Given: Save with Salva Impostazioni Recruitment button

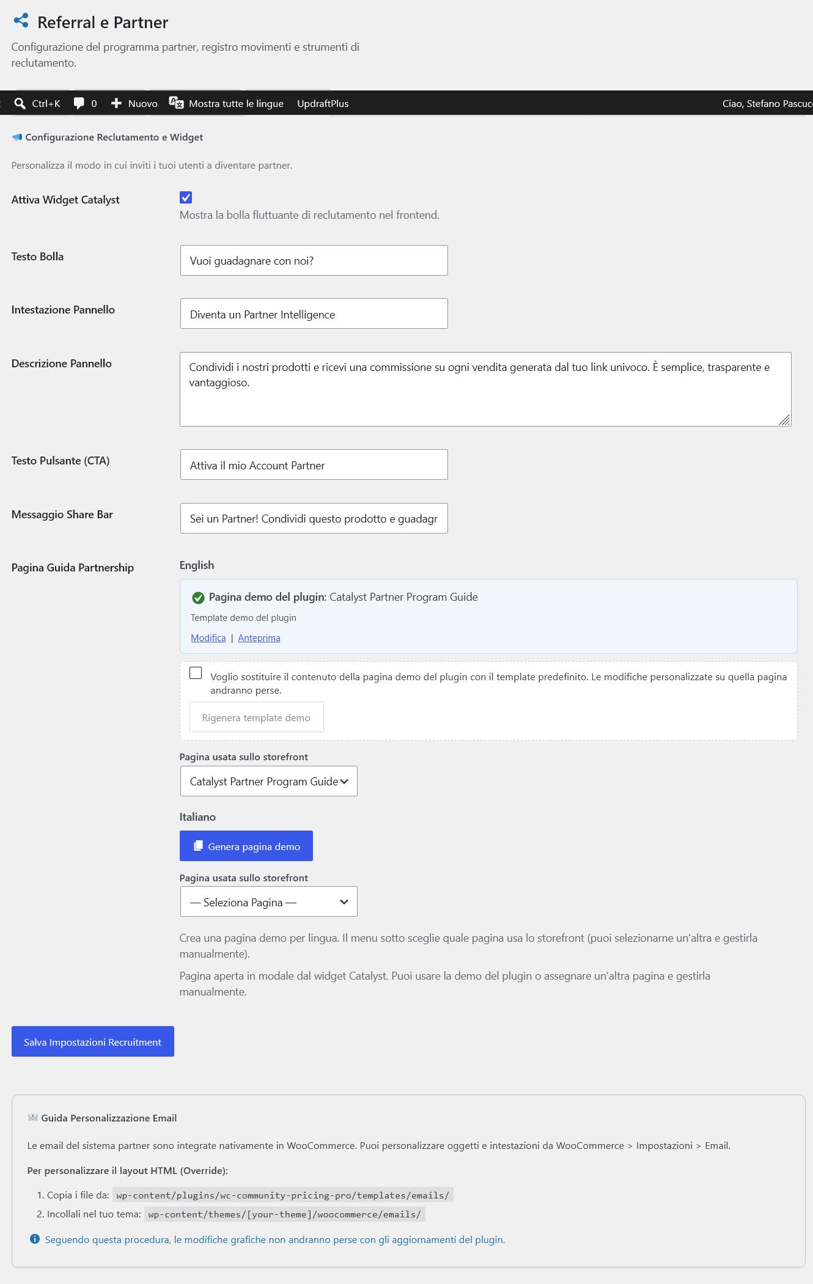Looking at the screenshot, I should 93,1041.
